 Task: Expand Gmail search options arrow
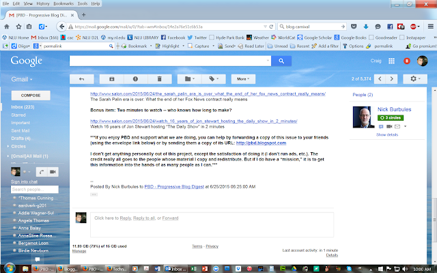click(x=268, y=61)
